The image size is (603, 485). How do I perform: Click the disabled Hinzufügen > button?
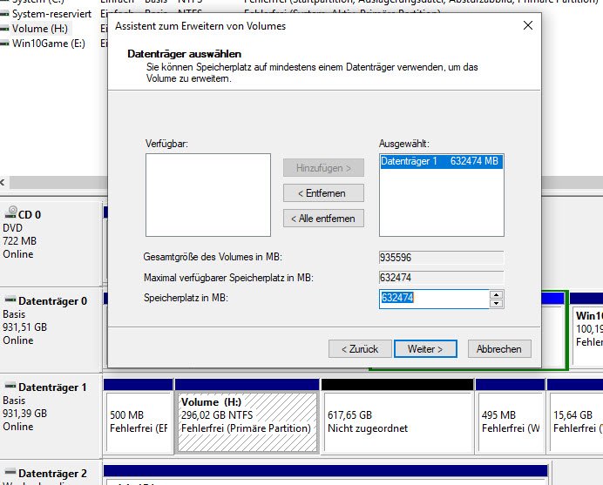click(323, 168)
